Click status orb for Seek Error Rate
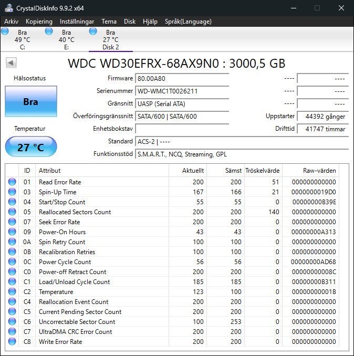The width and height of the screenshot is (354, 356). coord(12,222)
